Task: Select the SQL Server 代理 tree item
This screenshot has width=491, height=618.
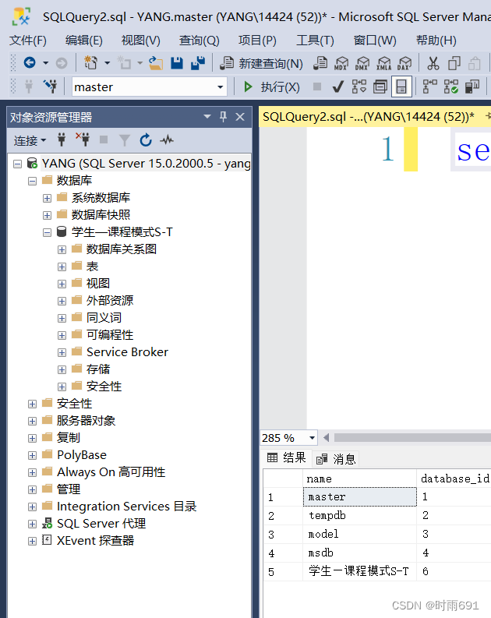Action: click(101, 524)
